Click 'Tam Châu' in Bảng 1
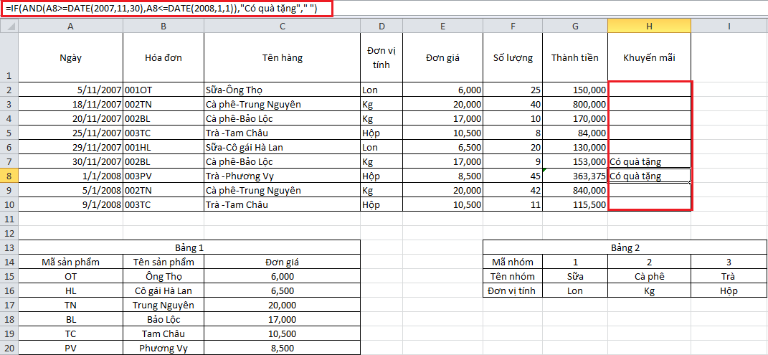 [x=163, y=334]
